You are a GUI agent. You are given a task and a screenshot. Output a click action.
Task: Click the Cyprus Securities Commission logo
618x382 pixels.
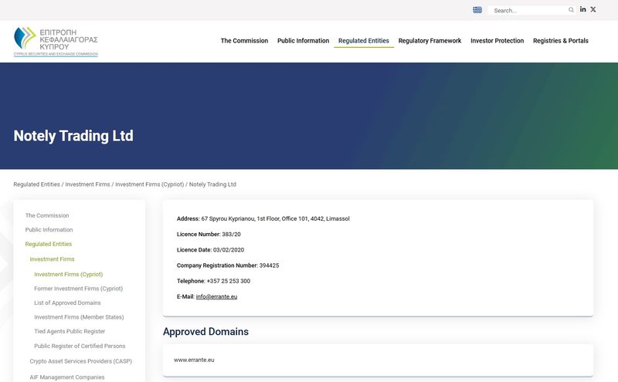click(56, 42)
